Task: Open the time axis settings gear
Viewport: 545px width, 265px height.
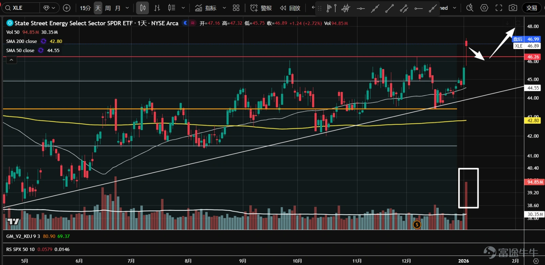Action: (x=536, y=261)
